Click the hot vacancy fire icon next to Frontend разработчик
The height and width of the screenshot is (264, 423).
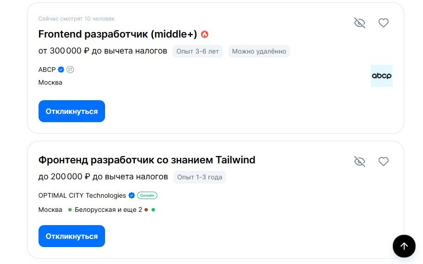click(205, 34)
